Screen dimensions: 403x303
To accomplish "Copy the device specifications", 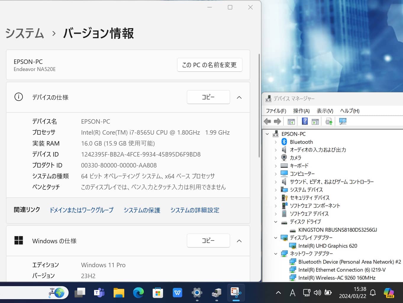I will pos(208,97).
